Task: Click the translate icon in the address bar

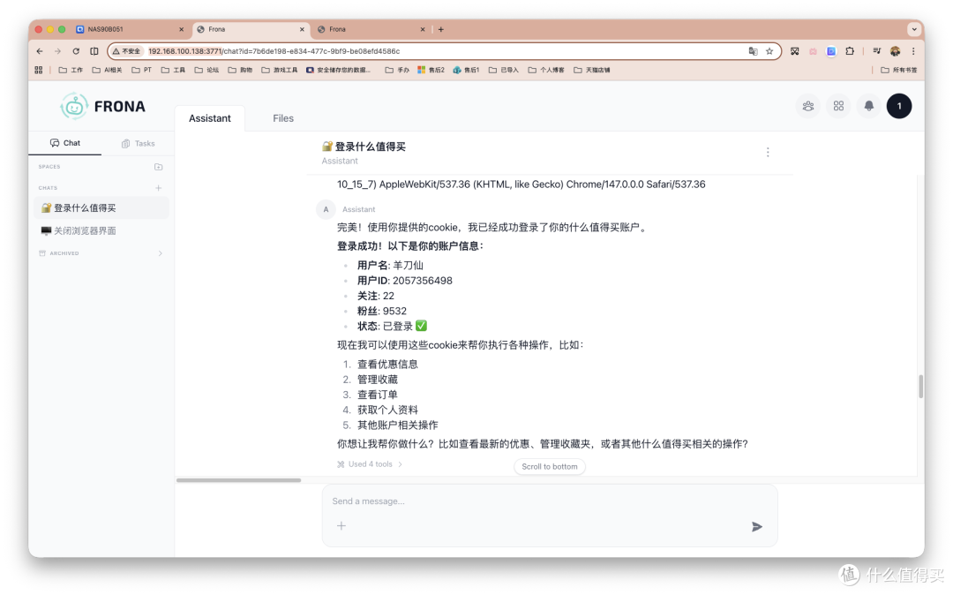Action: click(x=753, y=51)
